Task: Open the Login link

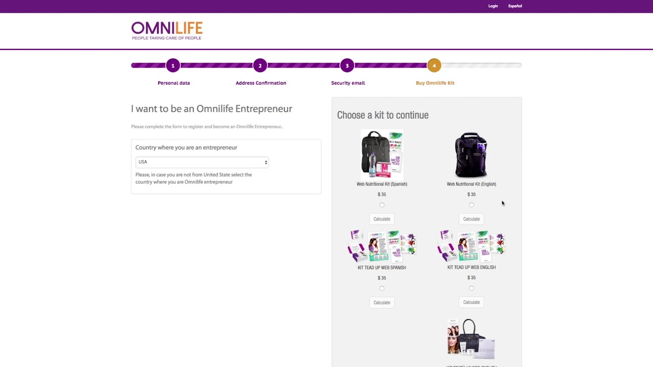Action: click(493, 6)
